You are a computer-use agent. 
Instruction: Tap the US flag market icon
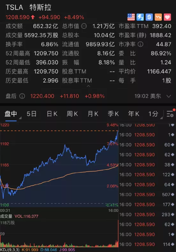pos(131,17)
